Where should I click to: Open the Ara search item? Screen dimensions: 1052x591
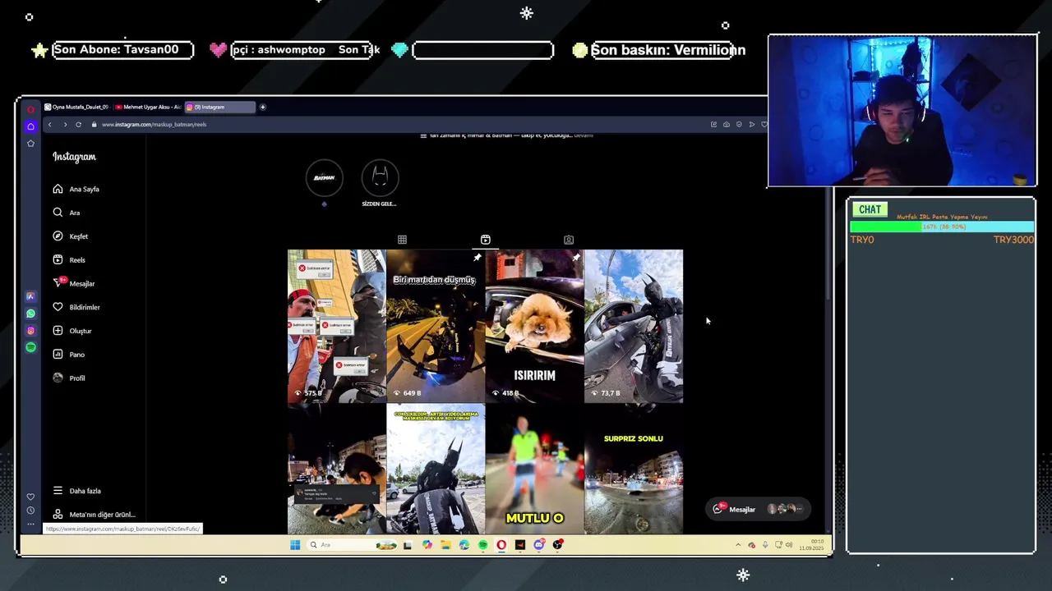[66, 213]
